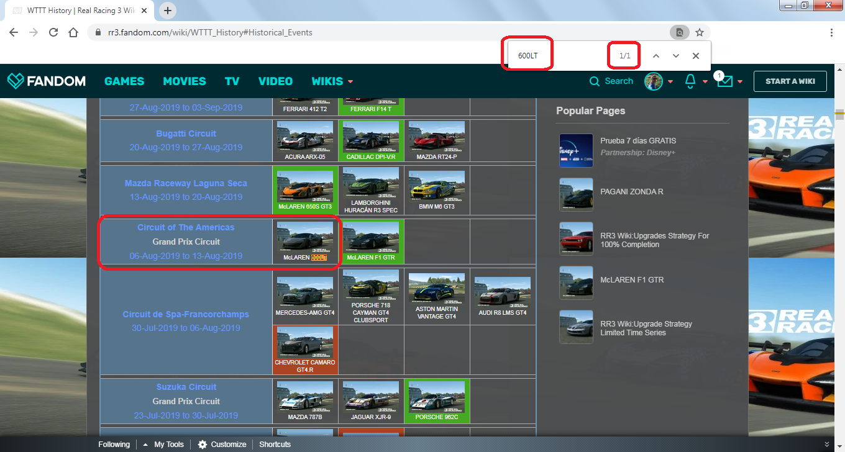The image size is (845, 452).
Task: Open Upgrades Strategy For 100% Completion page
Action: [x=655, y=240]
